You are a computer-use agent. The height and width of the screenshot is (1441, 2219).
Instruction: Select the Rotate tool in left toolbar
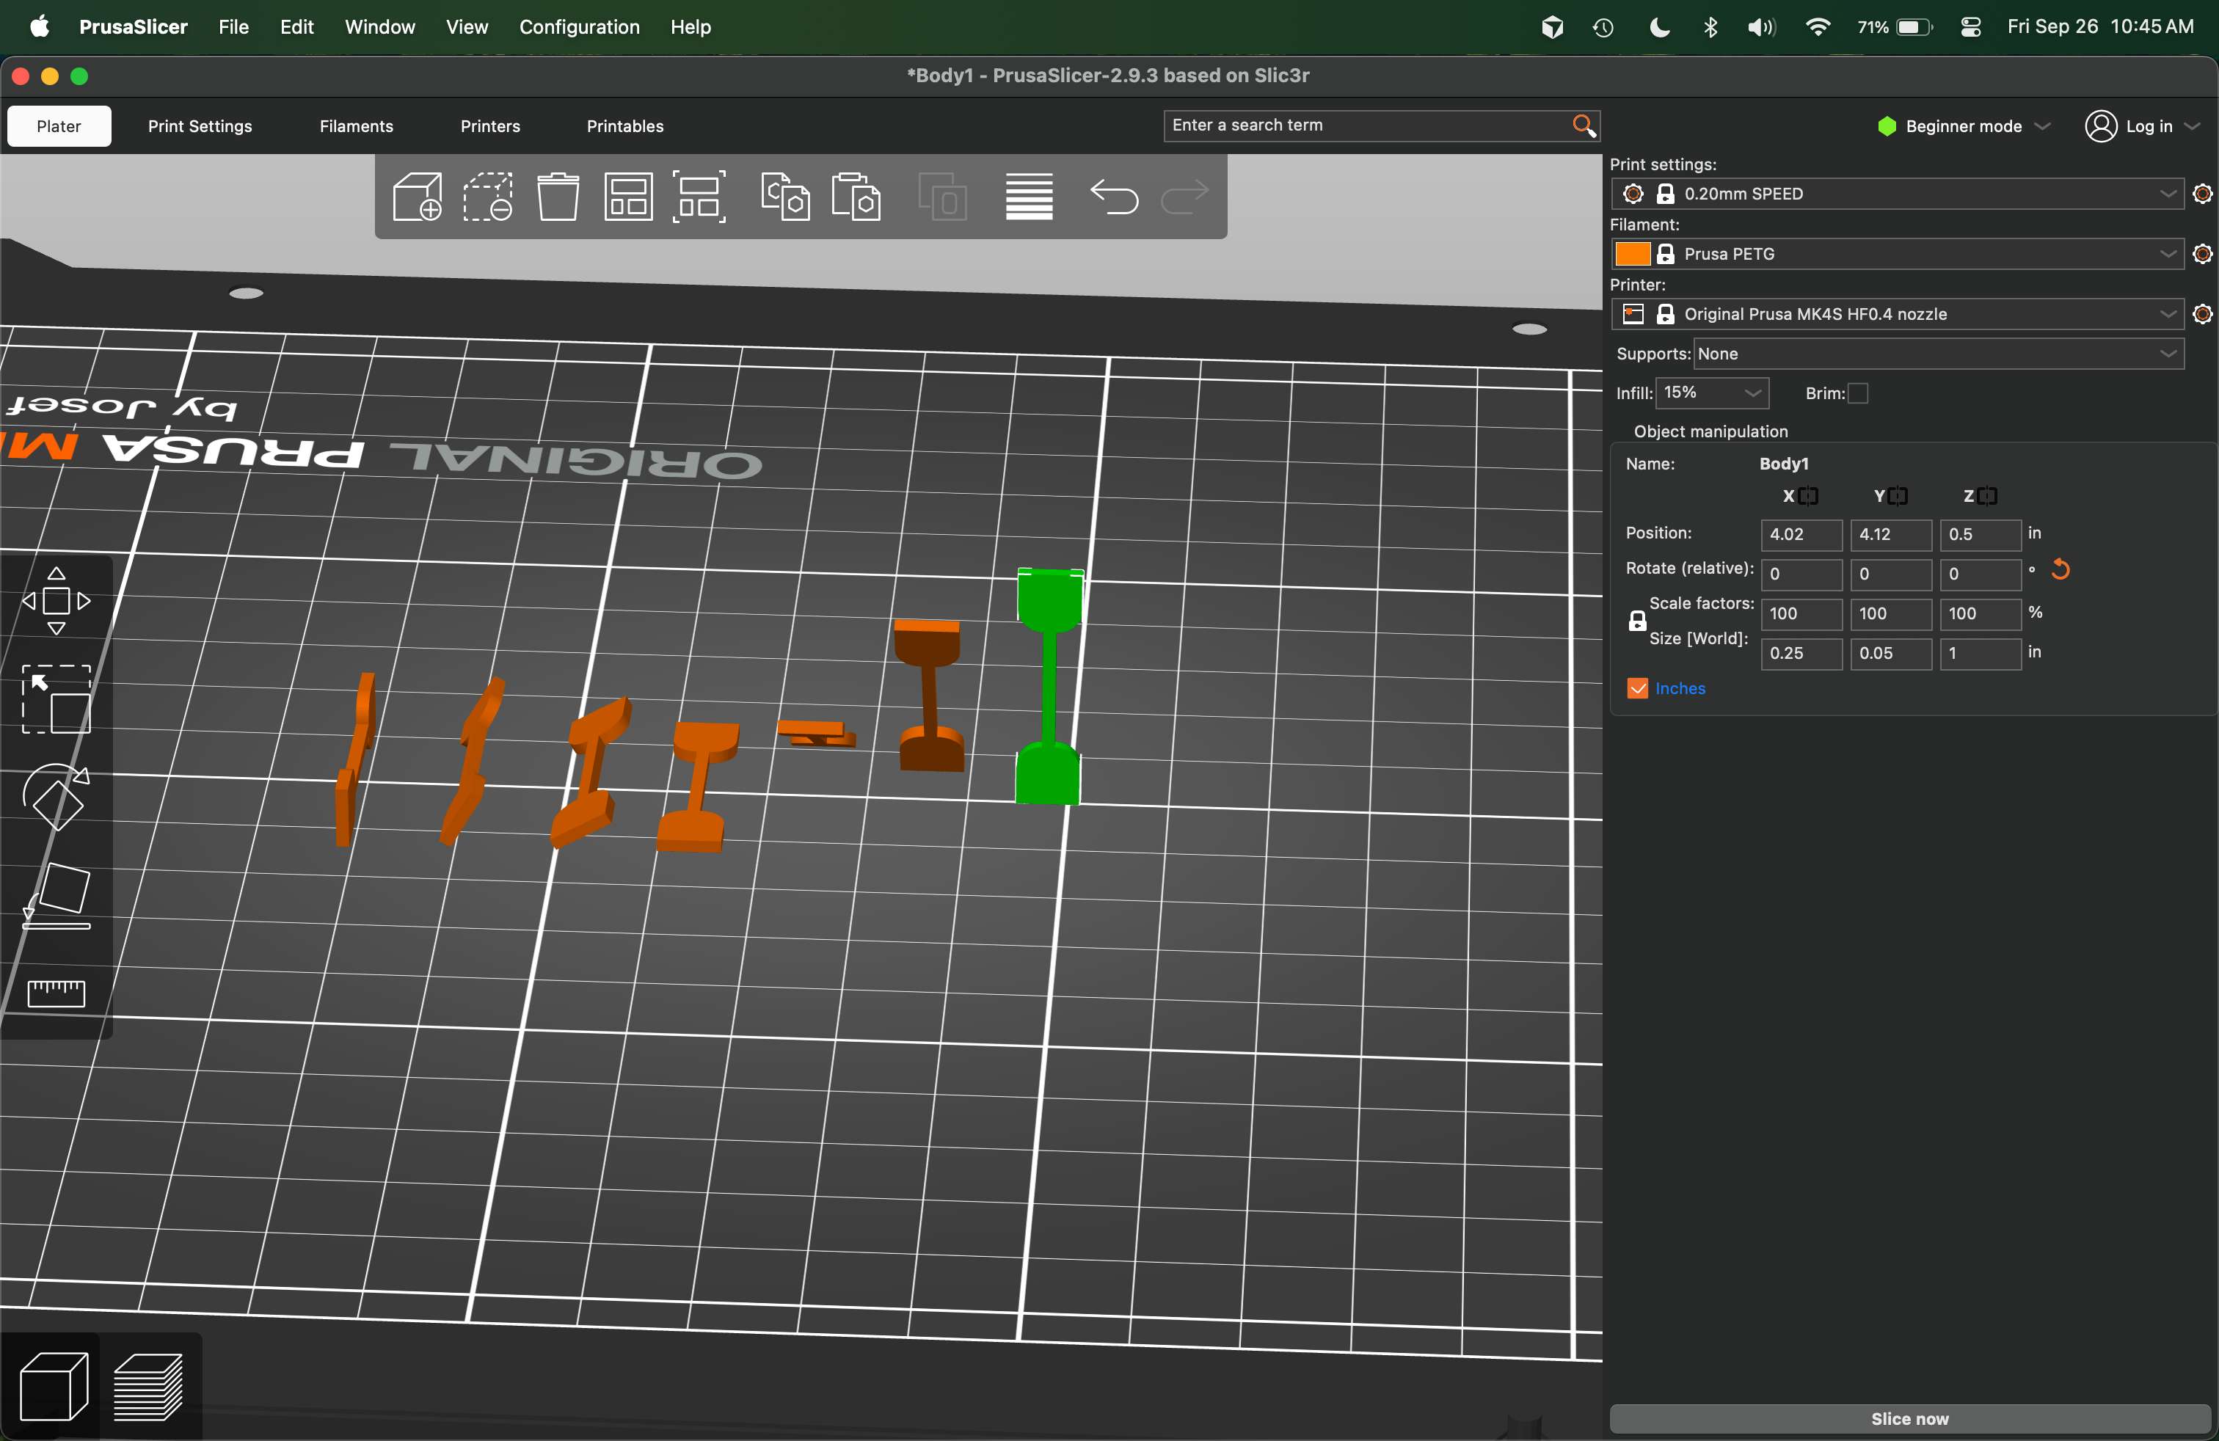56,797
